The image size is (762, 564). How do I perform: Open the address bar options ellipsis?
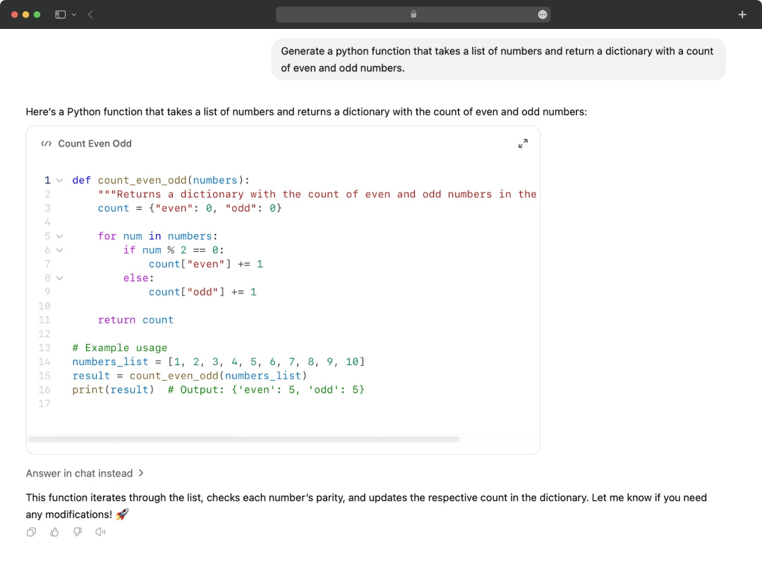coord(542,14)
